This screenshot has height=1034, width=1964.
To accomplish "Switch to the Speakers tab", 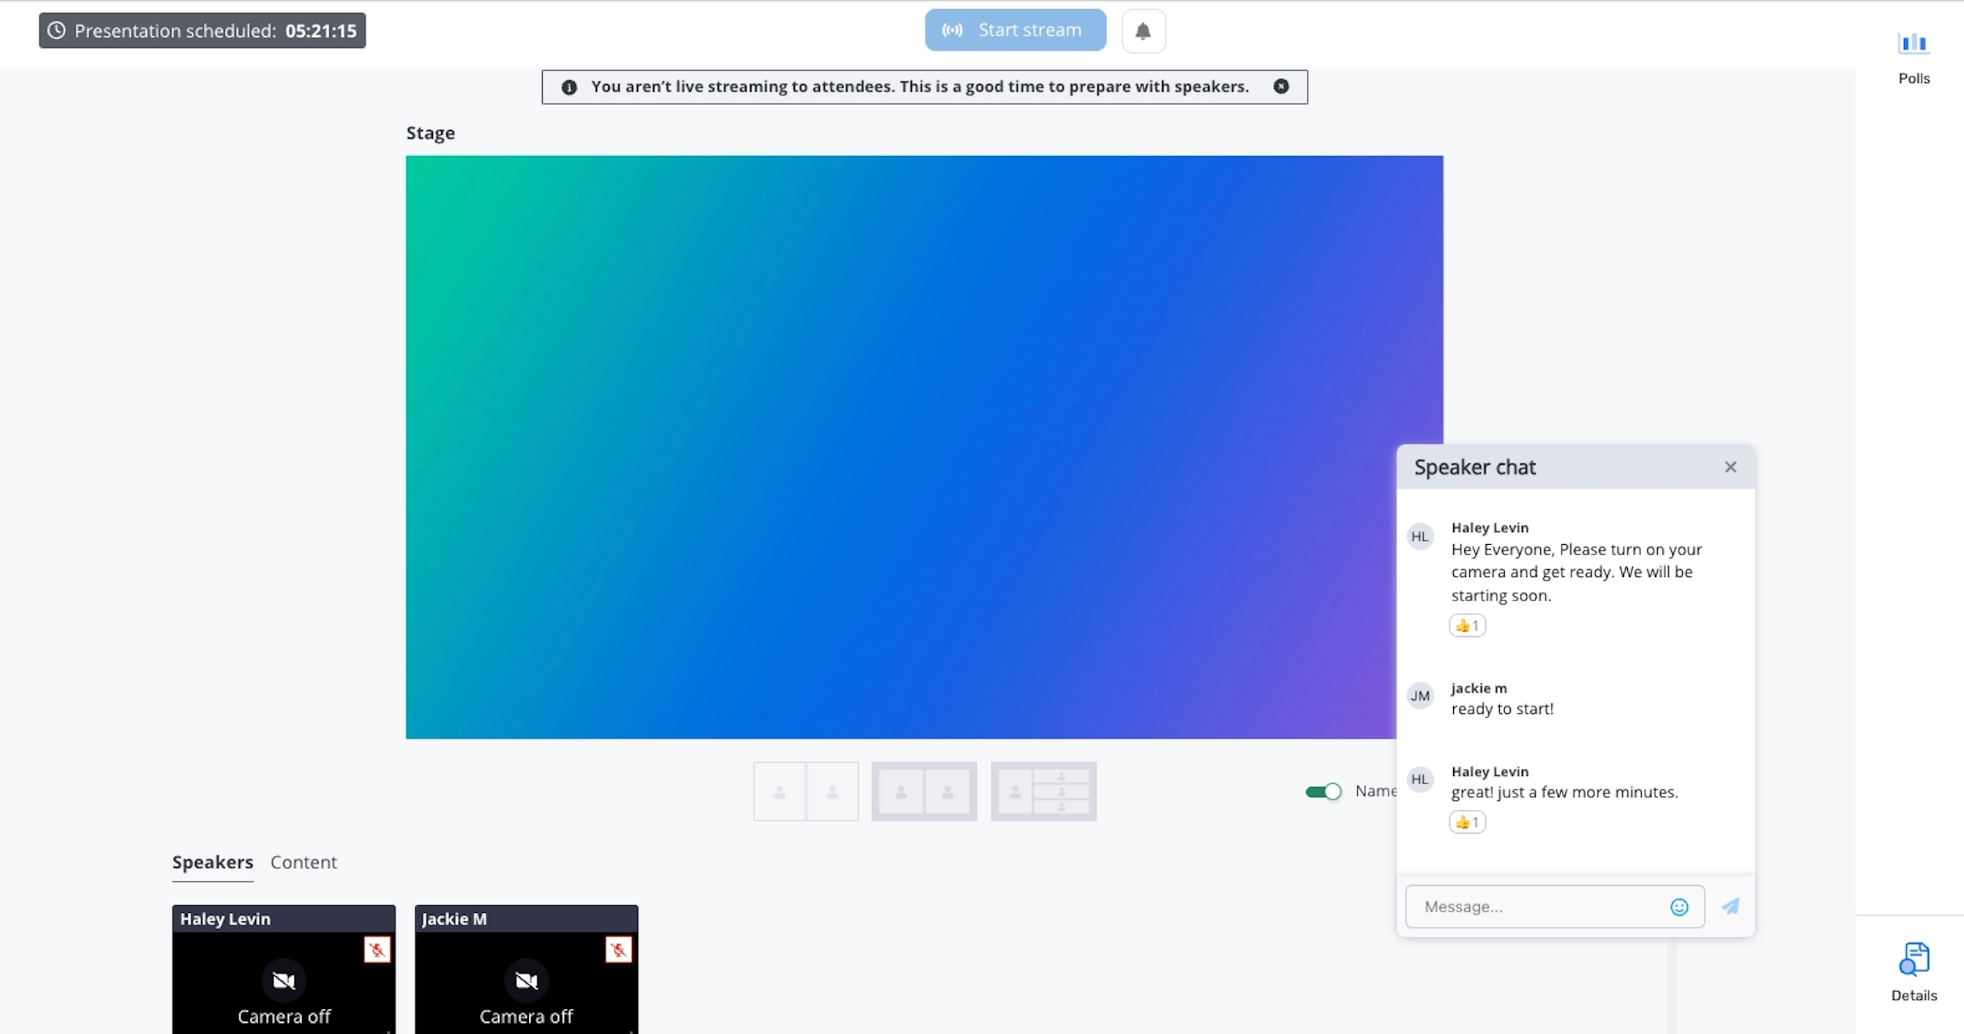I will [x=213, y=862].
